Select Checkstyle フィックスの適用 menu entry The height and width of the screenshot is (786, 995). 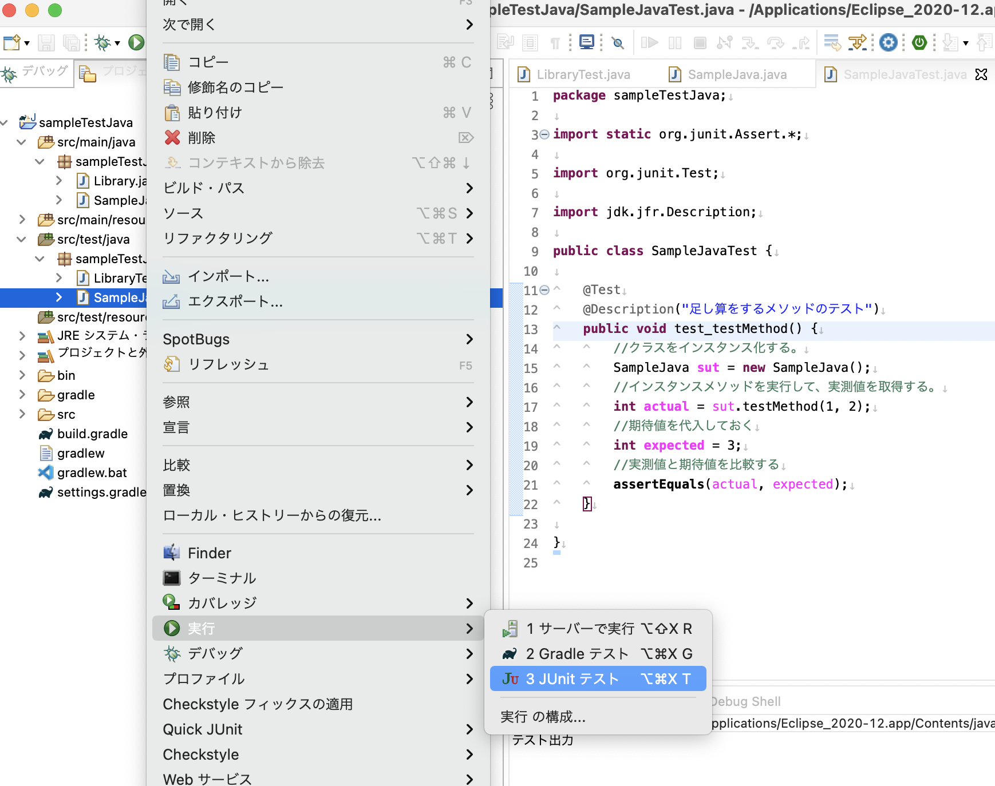(x=318, y=704)
